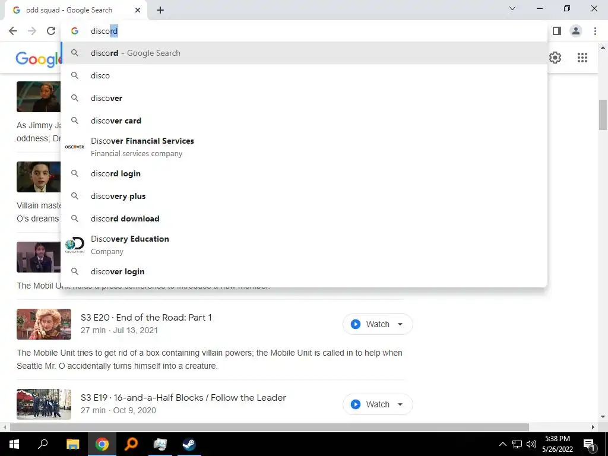Open a new tab with the plus icon
Image resolution: width=608 pixels, height=456 pixels.
[x=160, y=11]
